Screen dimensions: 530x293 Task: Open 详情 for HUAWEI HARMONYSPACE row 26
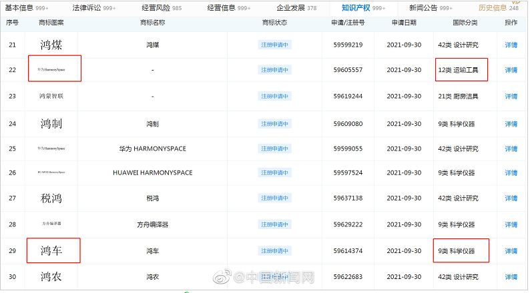pyautogui.click(x=511, y=172)
